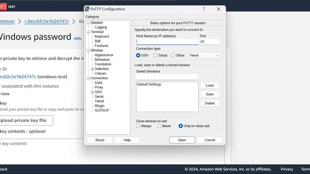Select Default Settings in the sessions list

[x=149, y=85]
